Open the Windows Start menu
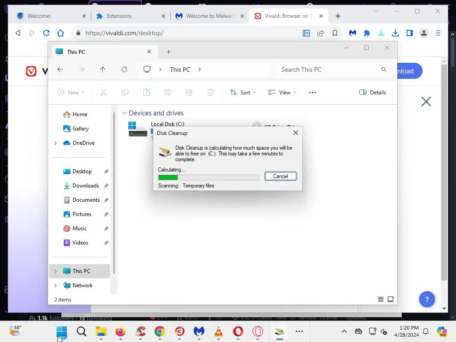This screenshot has height=342, width=456. [61, 331]
